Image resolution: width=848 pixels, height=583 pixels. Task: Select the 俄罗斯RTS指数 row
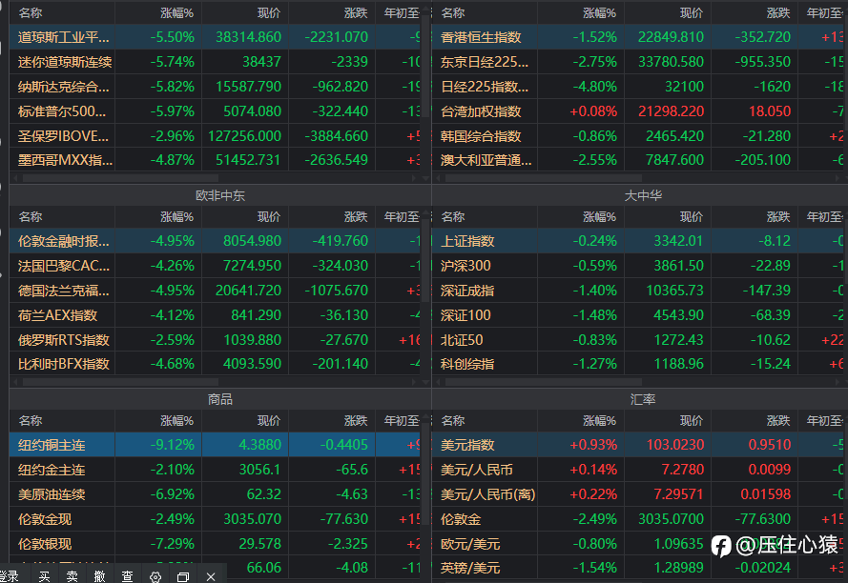(64, 339)
